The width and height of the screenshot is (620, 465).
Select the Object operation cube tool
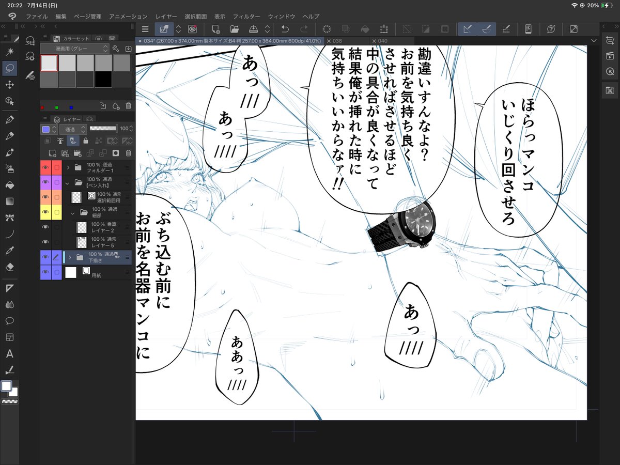point(9,101)
